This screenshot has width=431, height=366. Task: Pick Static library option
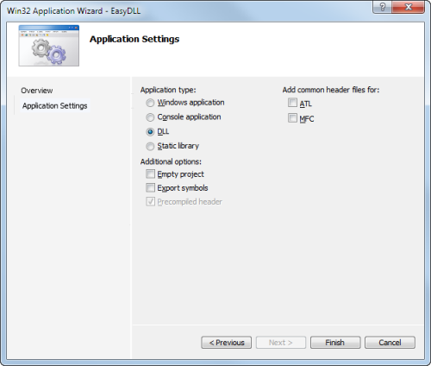pyautogui.click(x=150, y=147)
